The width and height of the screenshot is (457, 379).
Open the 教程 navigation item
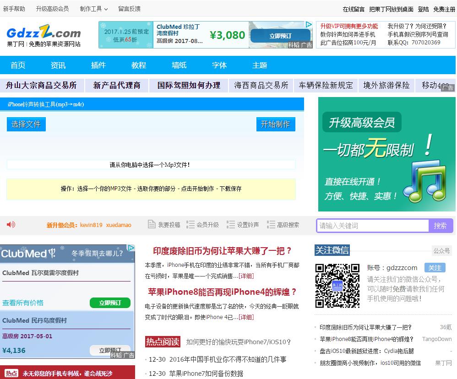click(139, 65)
